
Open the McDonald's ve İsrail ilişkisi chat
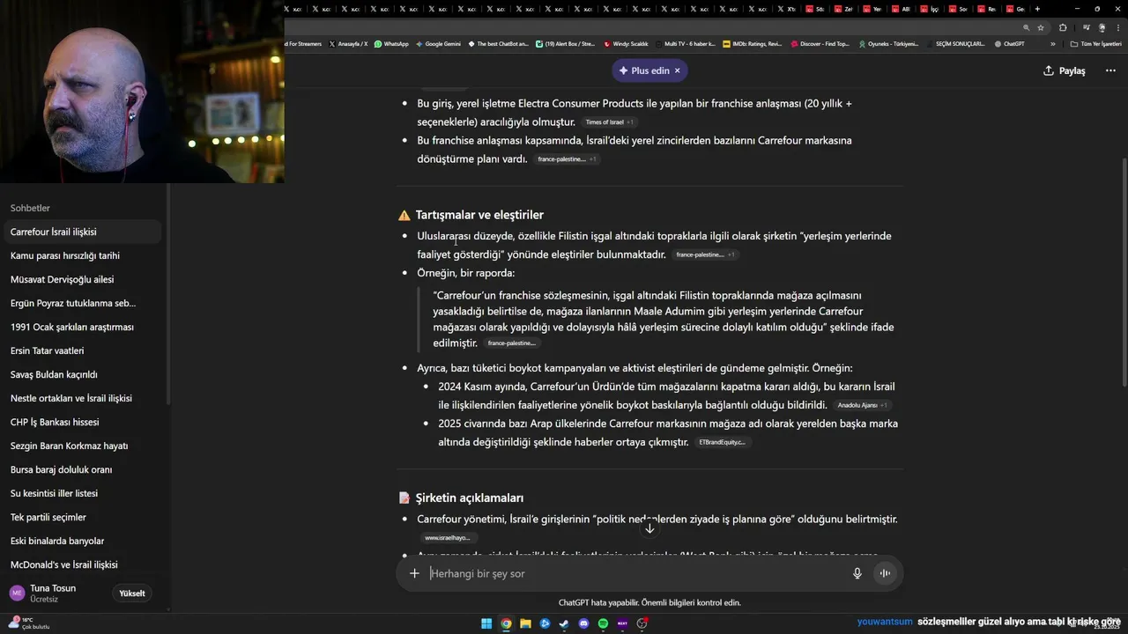click(81, 564)
